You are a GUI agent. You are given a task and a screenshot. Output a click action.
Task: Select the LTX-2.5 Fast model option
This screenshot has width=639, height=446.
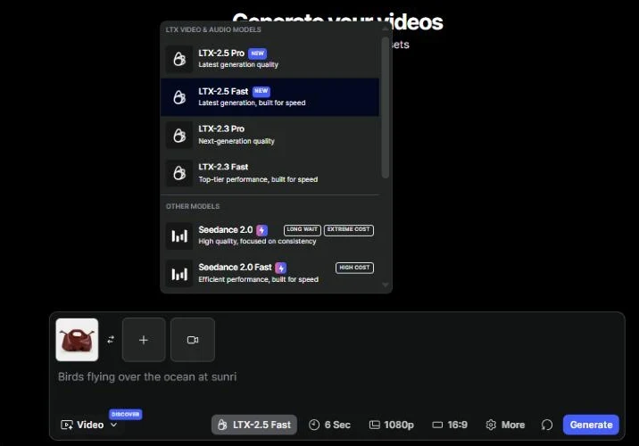tap(270, 97)
